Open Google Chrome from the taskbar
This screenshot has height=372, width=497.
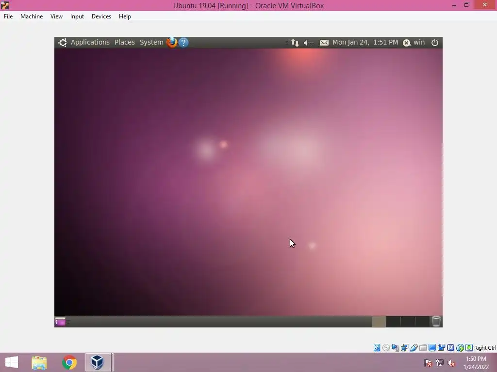click(x=69, y=362)
